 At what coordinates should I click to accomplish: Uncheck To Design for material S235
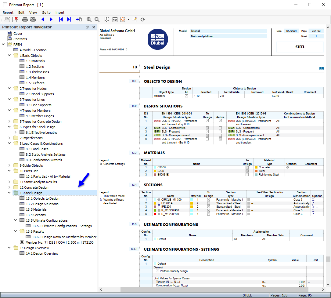point(247,171)
